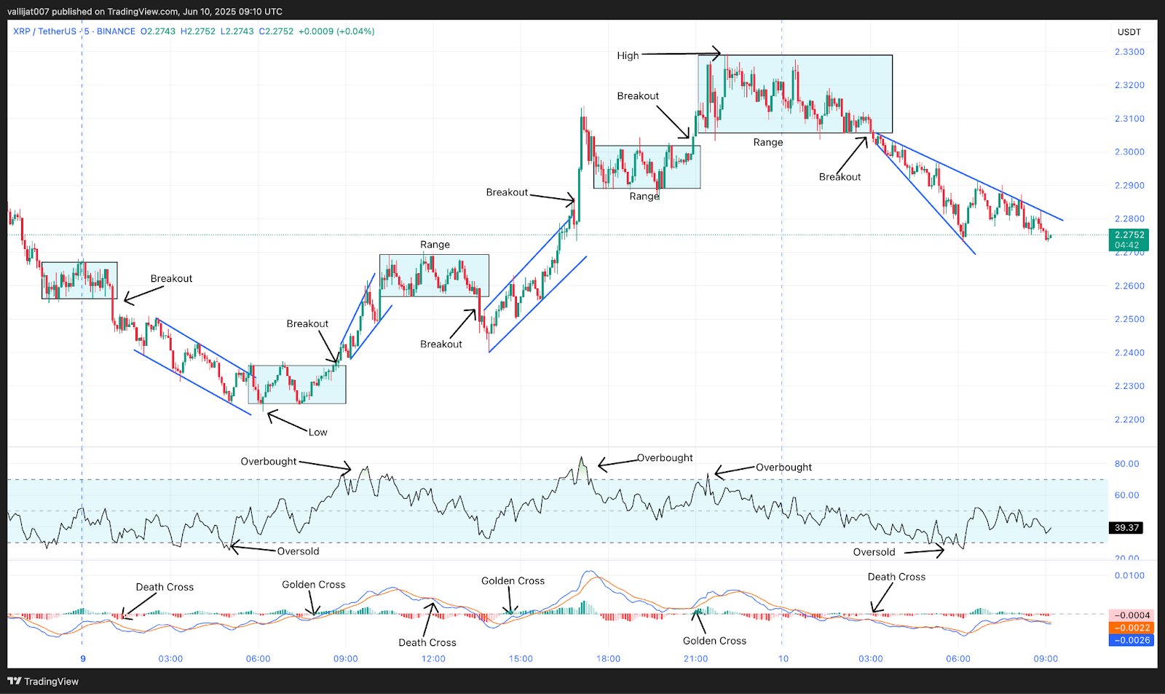Screen dimensions: 1165x694
Task: Click the 80.00 RSI axis label
Action: [x=1126, y=464]
